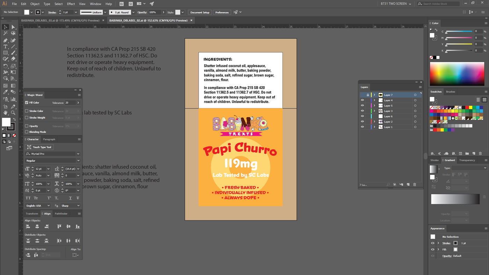Open B731 TWO SCREEN workspace switcher
The image size is (489, 275).
coord(396,4)
